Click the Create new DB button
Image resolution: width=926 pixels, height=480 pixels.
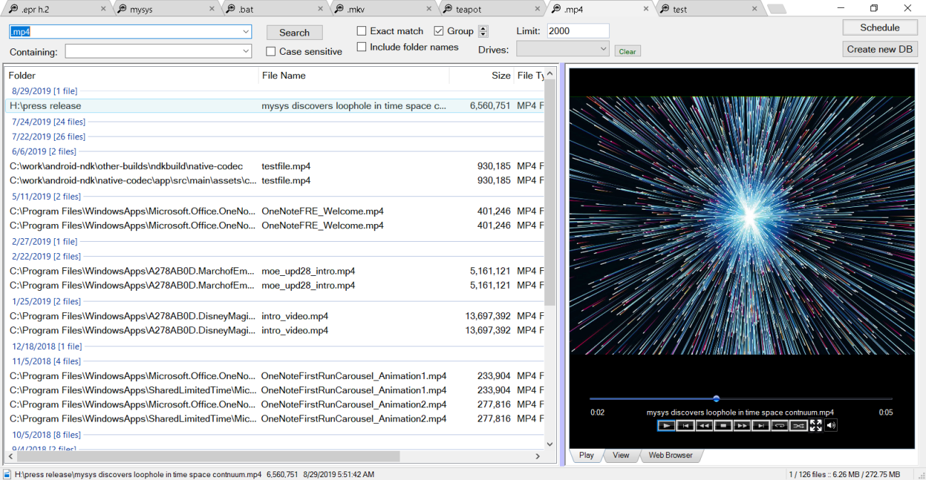coord(880,49)
